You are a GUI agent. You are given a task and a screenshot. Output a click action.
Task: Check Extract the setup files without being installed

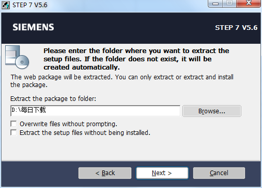click(13, 132)
